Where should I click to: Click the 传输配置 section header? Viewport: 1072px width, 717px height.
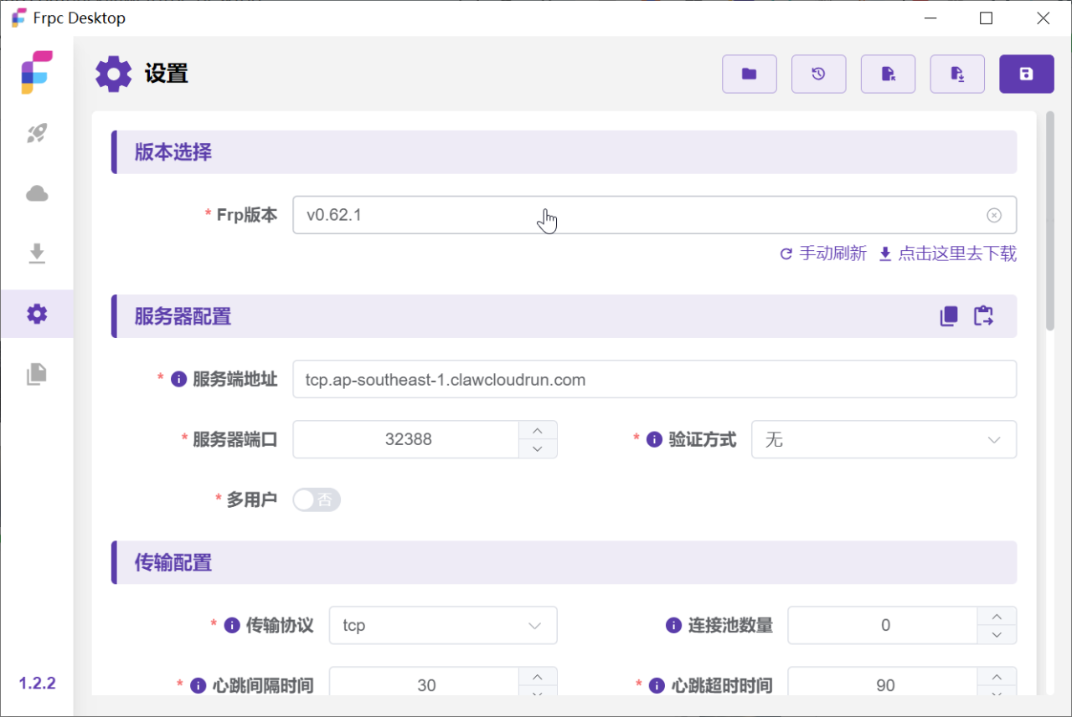[x=564, y=562]
